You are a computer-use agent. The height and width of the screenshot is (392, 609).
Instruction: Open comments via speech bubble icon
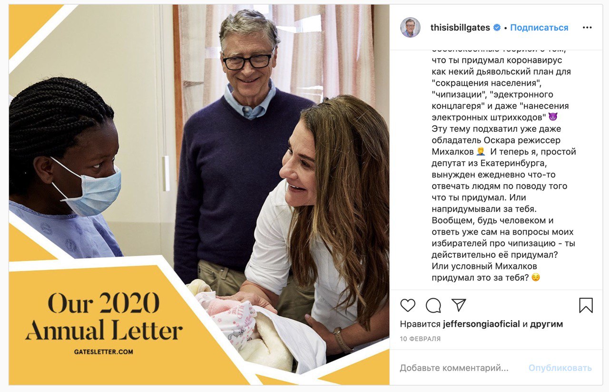[x=433, y=305]
